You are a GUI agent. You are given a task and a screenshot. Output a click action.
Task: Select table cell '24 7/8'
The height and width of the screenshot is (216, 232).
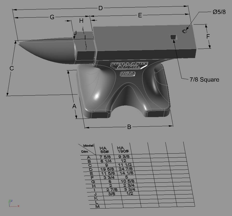tap(126, 169)
